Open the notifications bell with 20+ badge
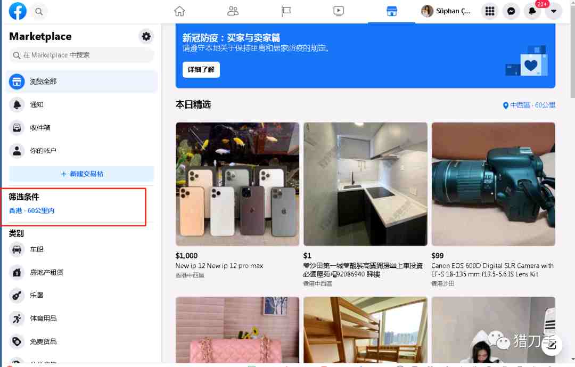Screen dimensions: 575x367 click(x=532, y=11)
